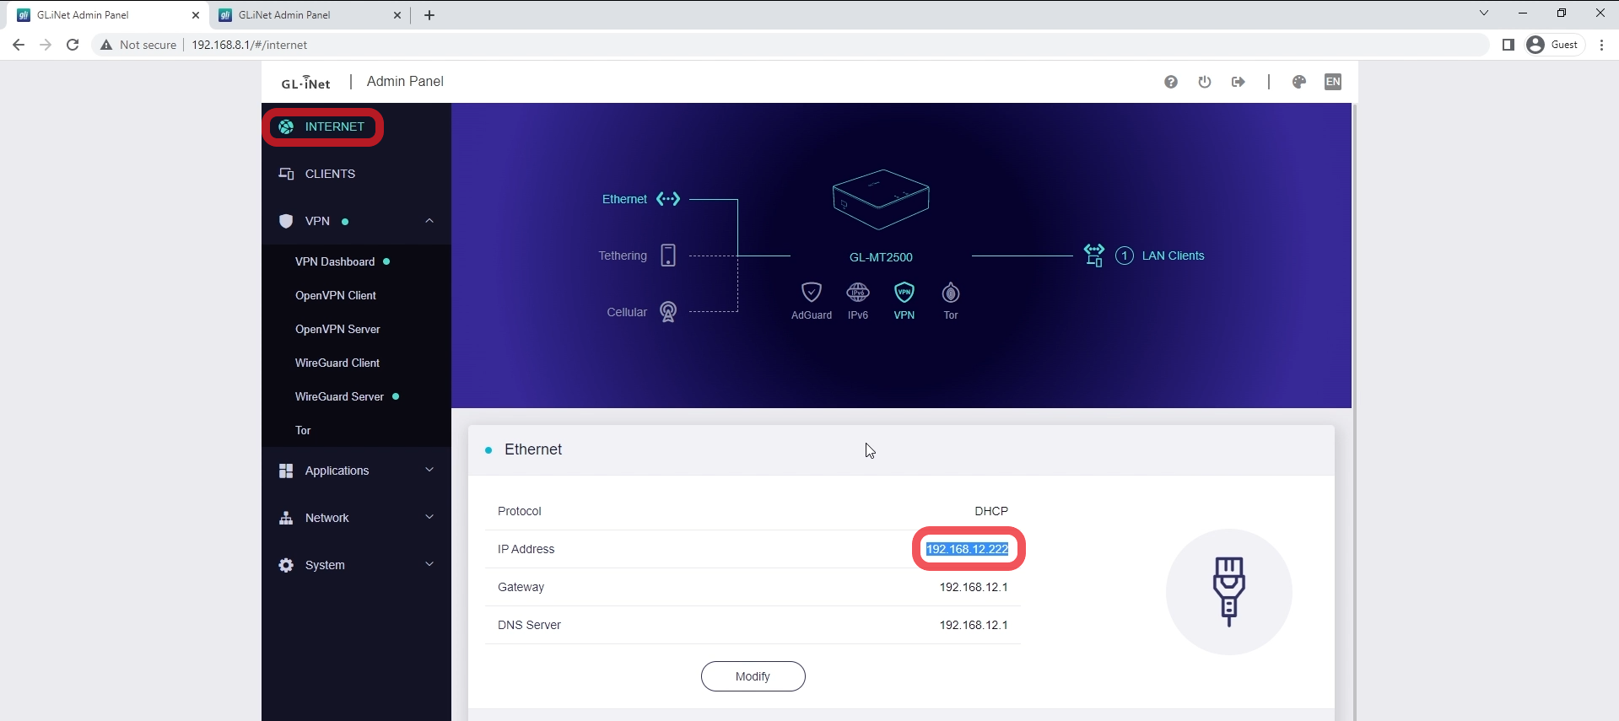Image resolution: width=1619 pixels, height=721 pixels.
Task: Open OpenVPN Server page
Action: click(x=356, y=329)
